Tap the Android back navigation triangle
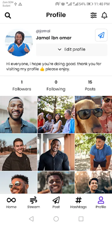 point(31,219)
